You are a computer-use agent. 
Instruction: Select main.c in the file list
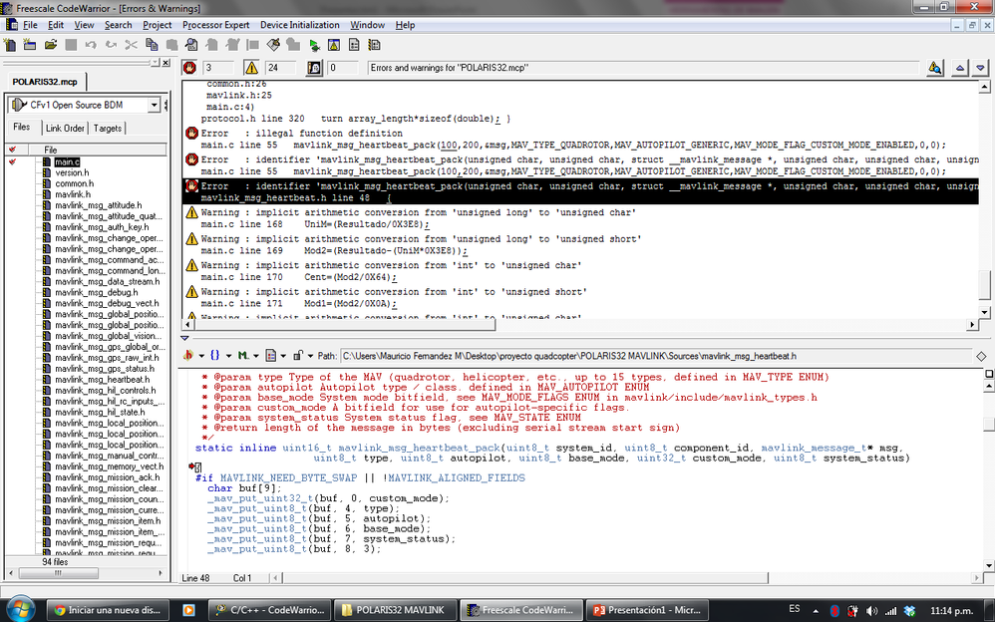pyautogui.click(x=67, y=161)
